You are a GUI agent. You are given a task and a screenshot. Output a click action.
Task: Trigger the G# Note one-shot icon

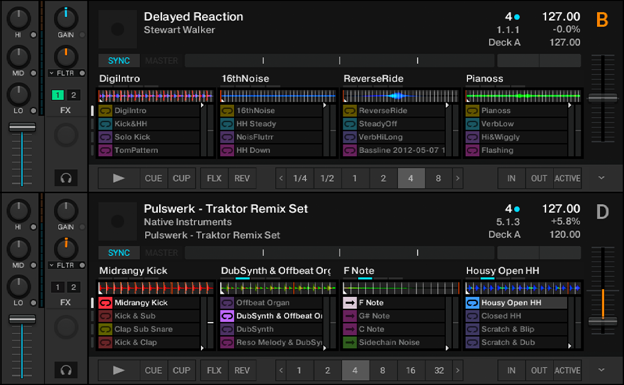tap(349, 316)
